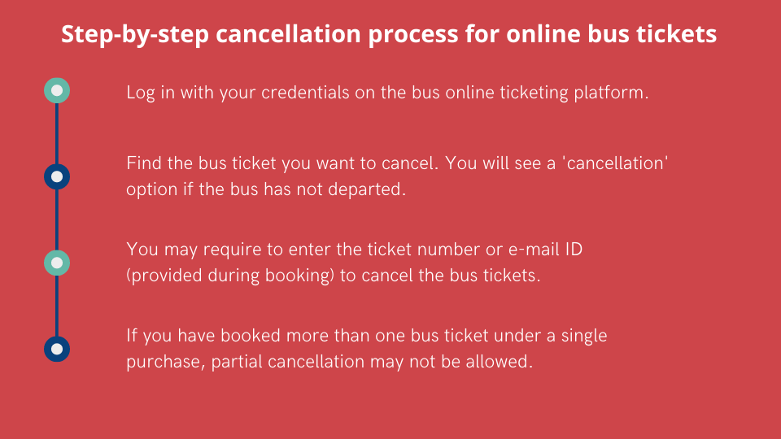Viewport: 781px width, 439px height.
Task: Click the words 'online bus tickets' in title
Action: 612,34
